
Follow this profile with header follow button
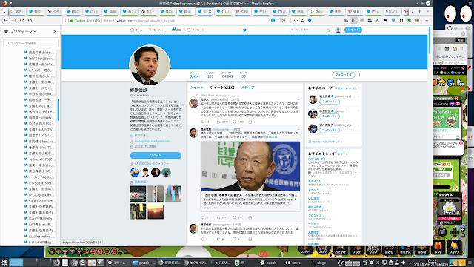point(343,75)
